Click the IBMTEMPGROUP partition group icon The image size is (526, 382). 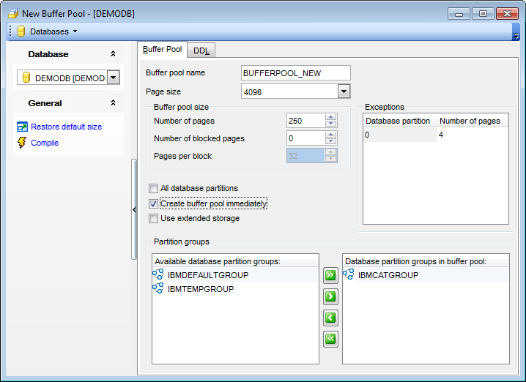(158, 288)
